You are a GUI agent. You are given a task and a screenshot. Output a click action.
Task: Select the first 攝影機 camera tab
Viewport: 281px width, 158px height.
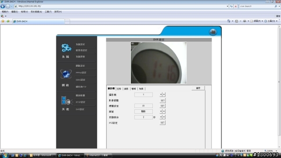pyautogui.click(x=111, y=89)
